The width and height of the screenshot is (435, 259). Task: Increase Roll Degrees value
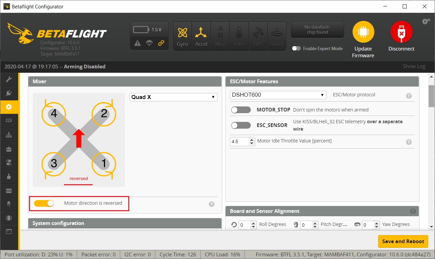tap(254, 223)
